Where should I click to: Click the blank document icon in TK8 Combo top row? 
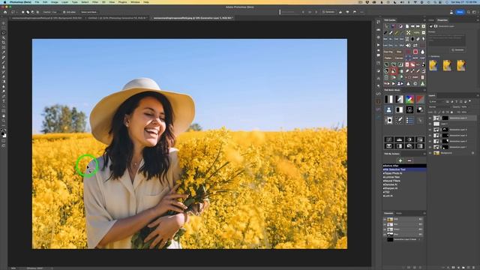tap(406, 26)
